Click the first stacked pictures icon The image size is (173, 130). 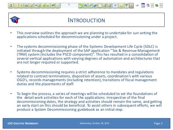tap(105, 5)
